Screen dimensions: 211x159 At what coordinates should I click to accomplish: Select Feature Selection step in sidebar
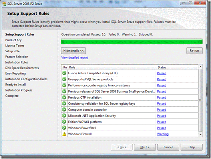(x=17, y=57)
